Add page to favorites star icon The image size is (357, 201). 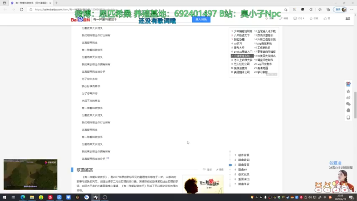click(x=286, y=9)
